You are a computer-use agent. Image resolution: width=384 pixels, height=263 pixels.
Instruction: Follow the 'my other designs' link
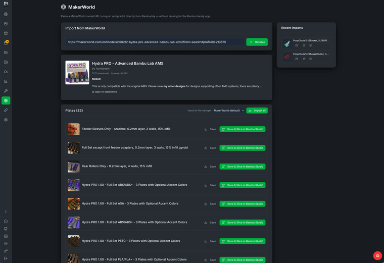[174, 86]
